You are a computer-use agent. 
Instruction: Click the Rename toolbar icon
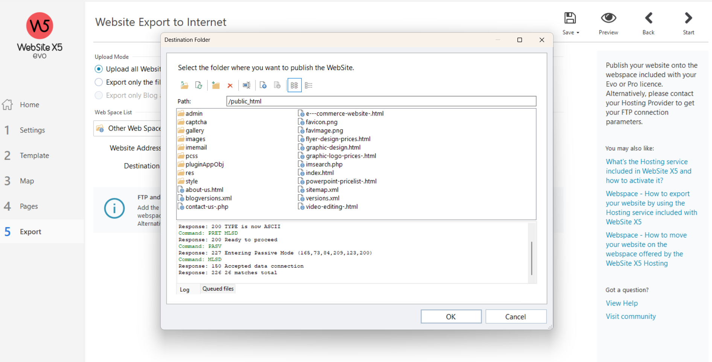pyautogui.click(x=246, y=85)
